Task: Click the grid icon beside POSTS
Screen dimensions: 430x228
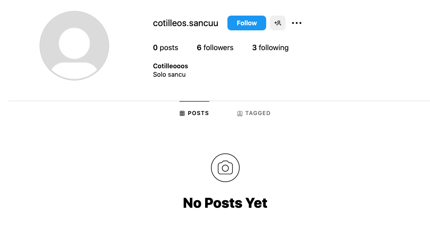Action: click(182, 113)
